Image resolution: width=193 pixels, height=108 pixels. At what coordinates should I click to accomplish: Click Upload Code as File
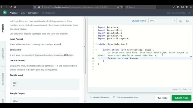click(101, 97)
